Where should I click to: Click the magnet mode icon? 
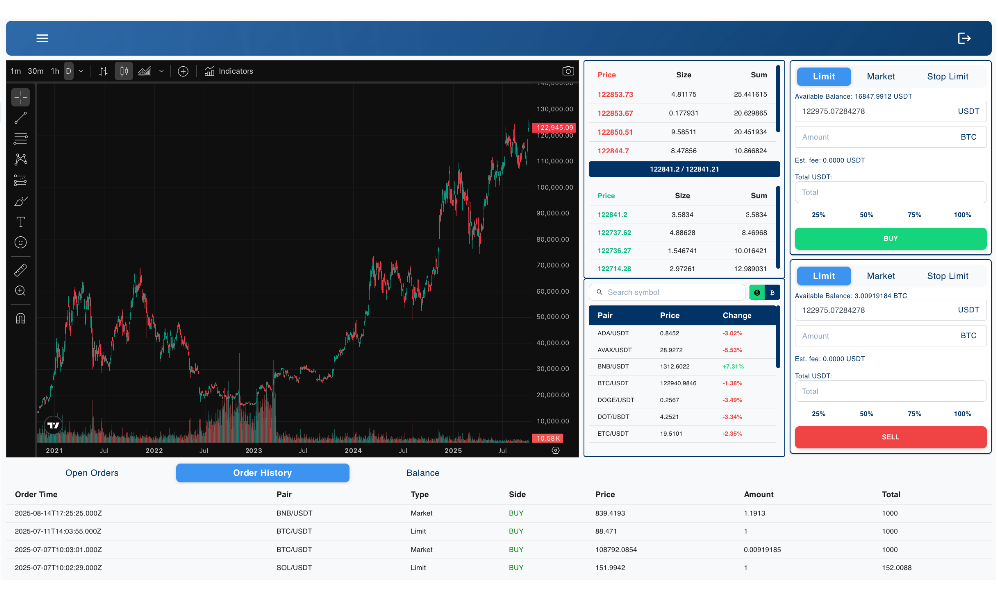(20, 318)
